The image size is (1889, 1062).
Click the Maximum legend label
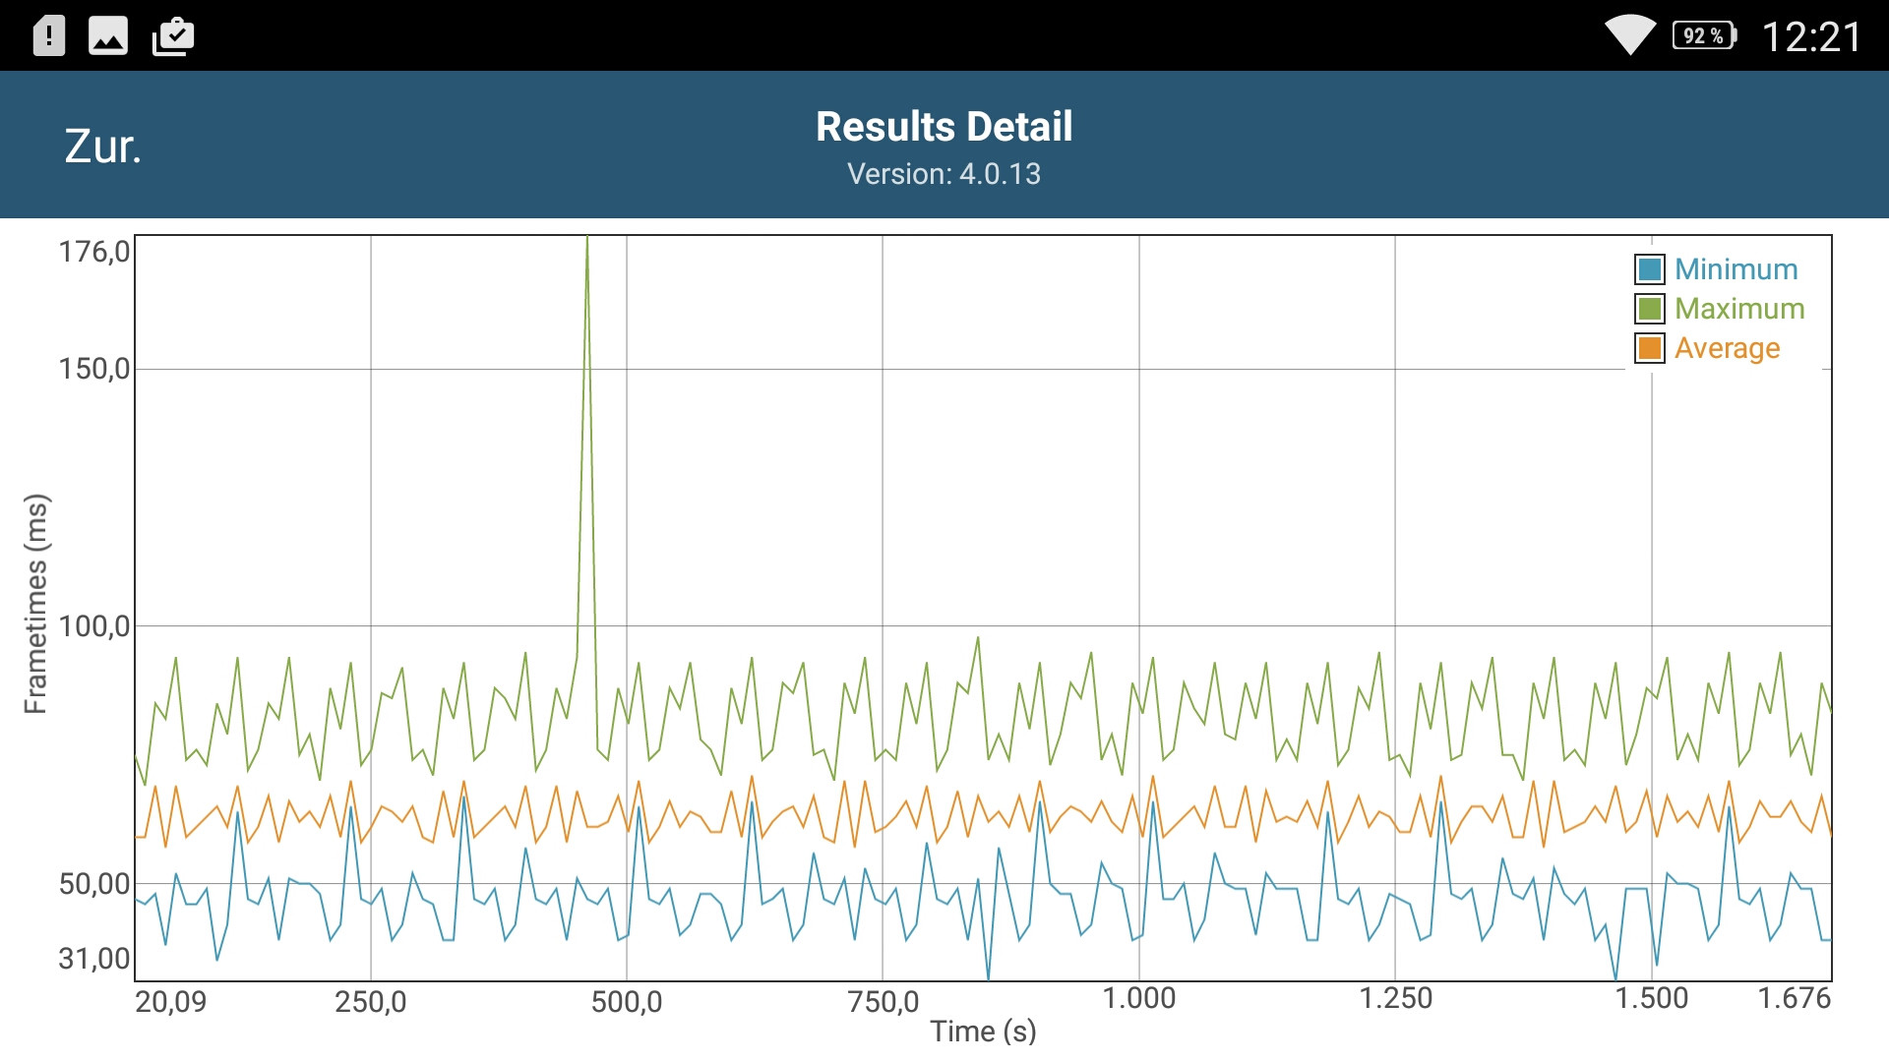tap(1739, 309)
